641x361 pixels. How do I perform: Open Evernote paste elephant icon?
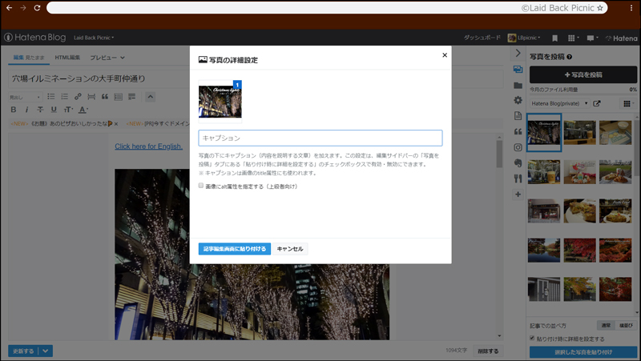[x=518, y=163]
